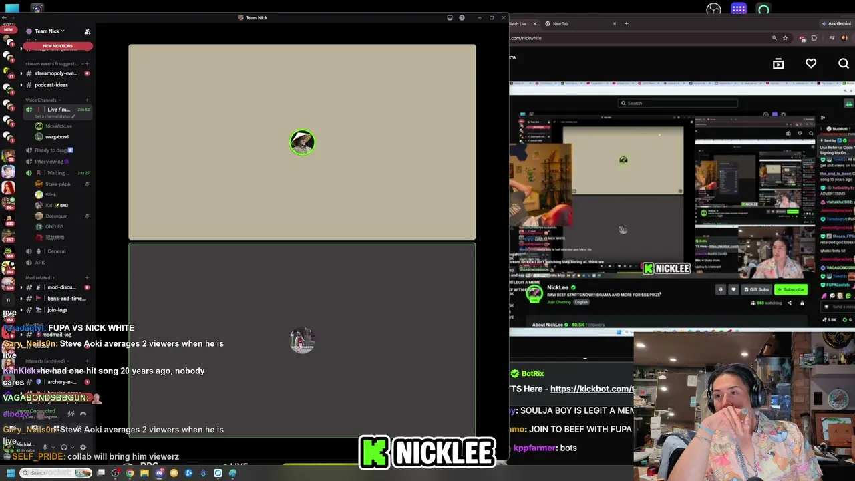Click the Search field in the stream
Screen dimensions: 855x481
coord(678,103)
